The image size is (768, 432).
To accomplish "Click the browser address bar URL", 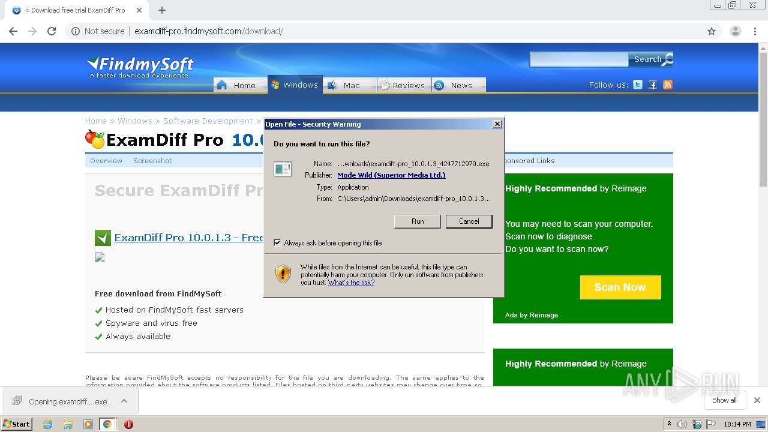I will (209, 31).
